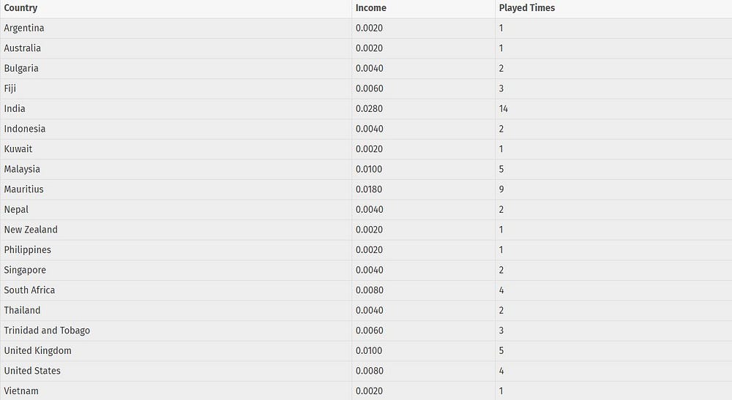Select the Australia country cell
732x400 pixels.
coord(176,48)
